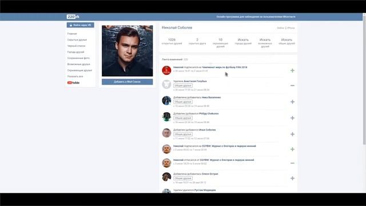Image resolution: width=366 pixels, height=206 pixels.
Task: Open Анастасия Голубых profile link
Action: [x=195, y=81]
